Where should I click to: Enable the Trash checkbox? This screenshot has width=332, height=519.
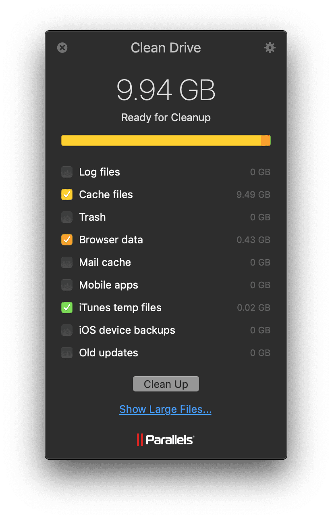point(67,217)
